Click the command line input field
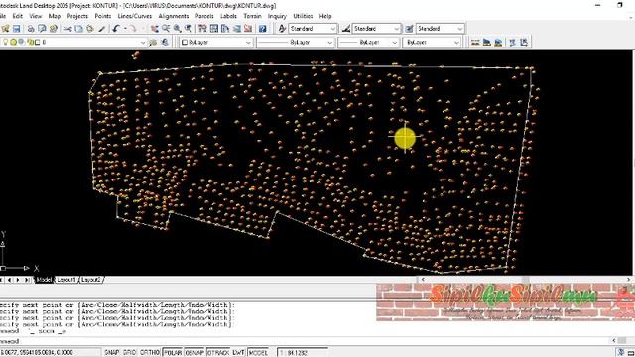This screenshot has width=635, height=357. [306, 341]
